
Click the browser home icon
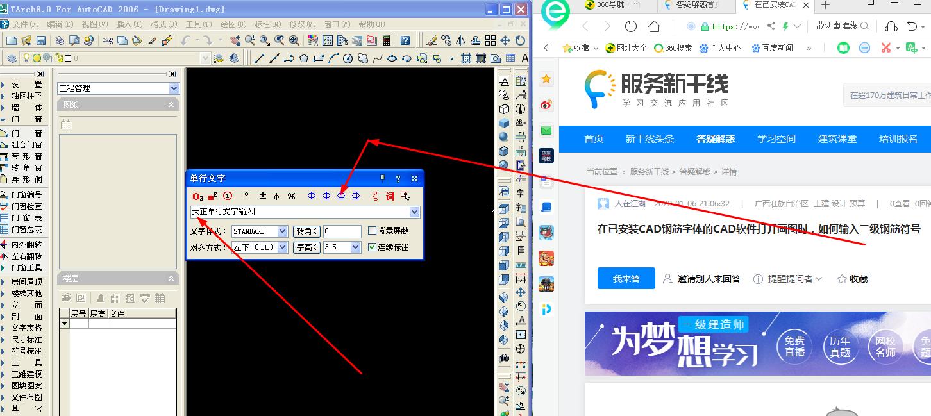654,26
